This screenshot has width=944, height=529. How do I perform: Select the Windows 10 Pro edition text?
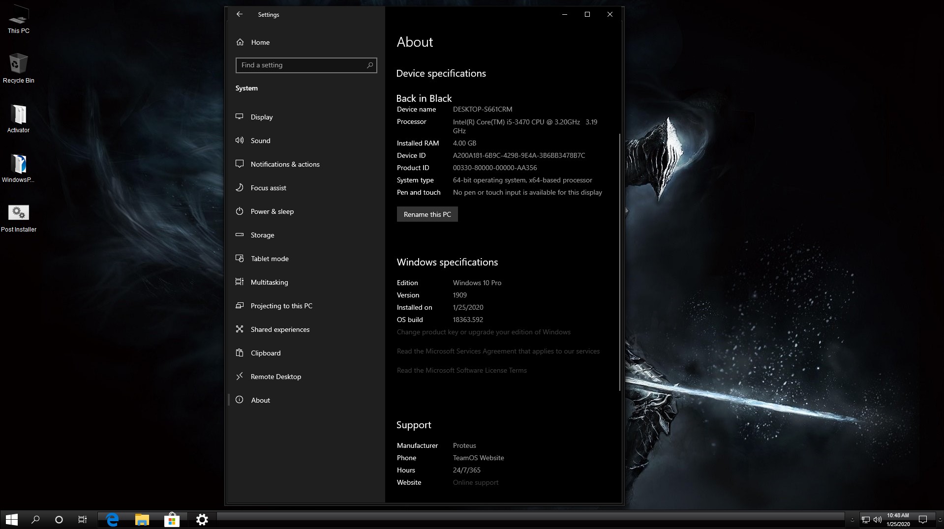477,283
